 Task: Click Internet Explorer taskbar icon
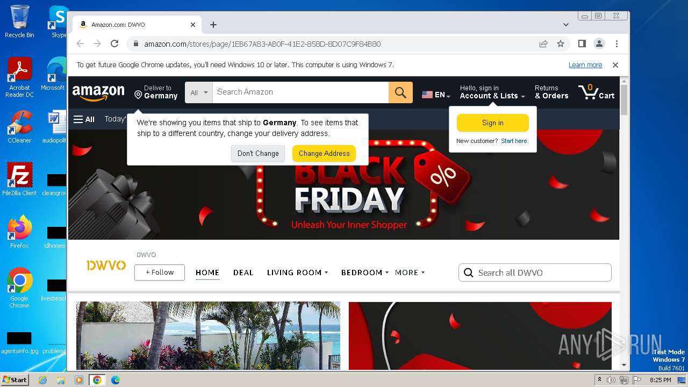42,380
